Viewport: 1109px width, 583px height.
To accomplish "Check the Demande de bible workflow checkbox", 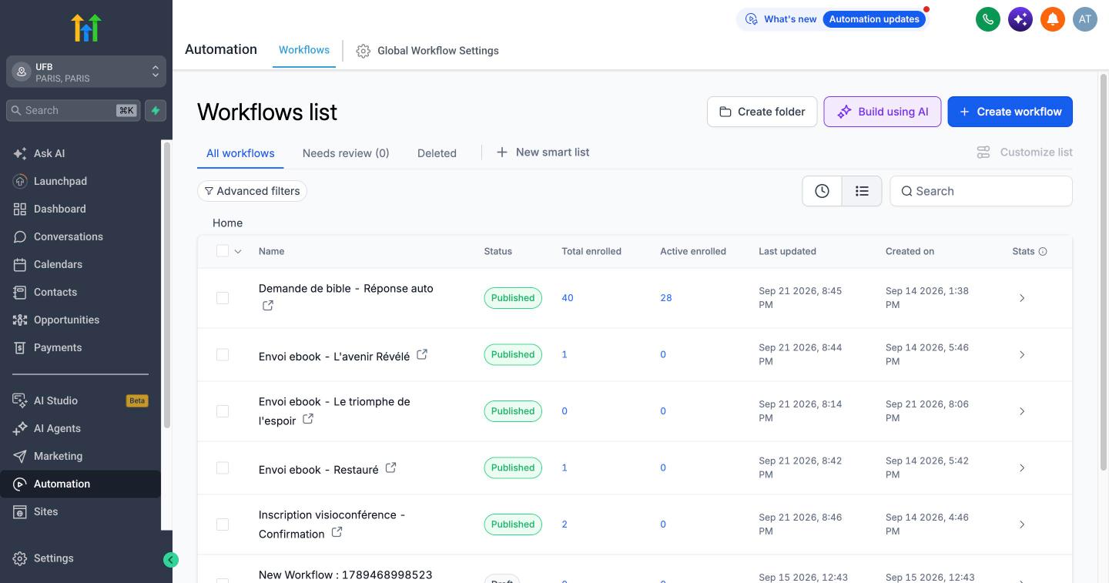I will (223, 298).
